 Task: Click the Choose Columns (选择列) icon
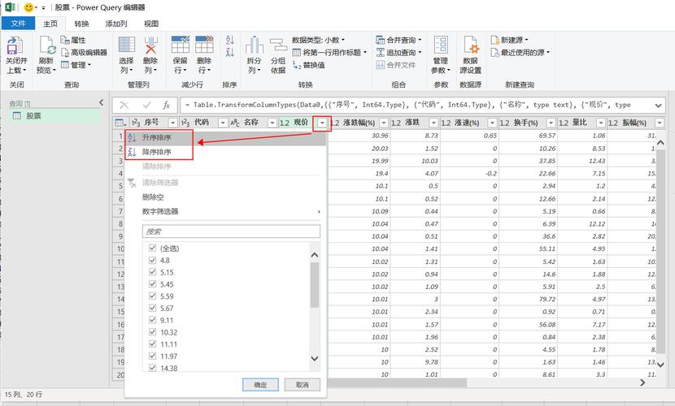[x=127, y=45]
